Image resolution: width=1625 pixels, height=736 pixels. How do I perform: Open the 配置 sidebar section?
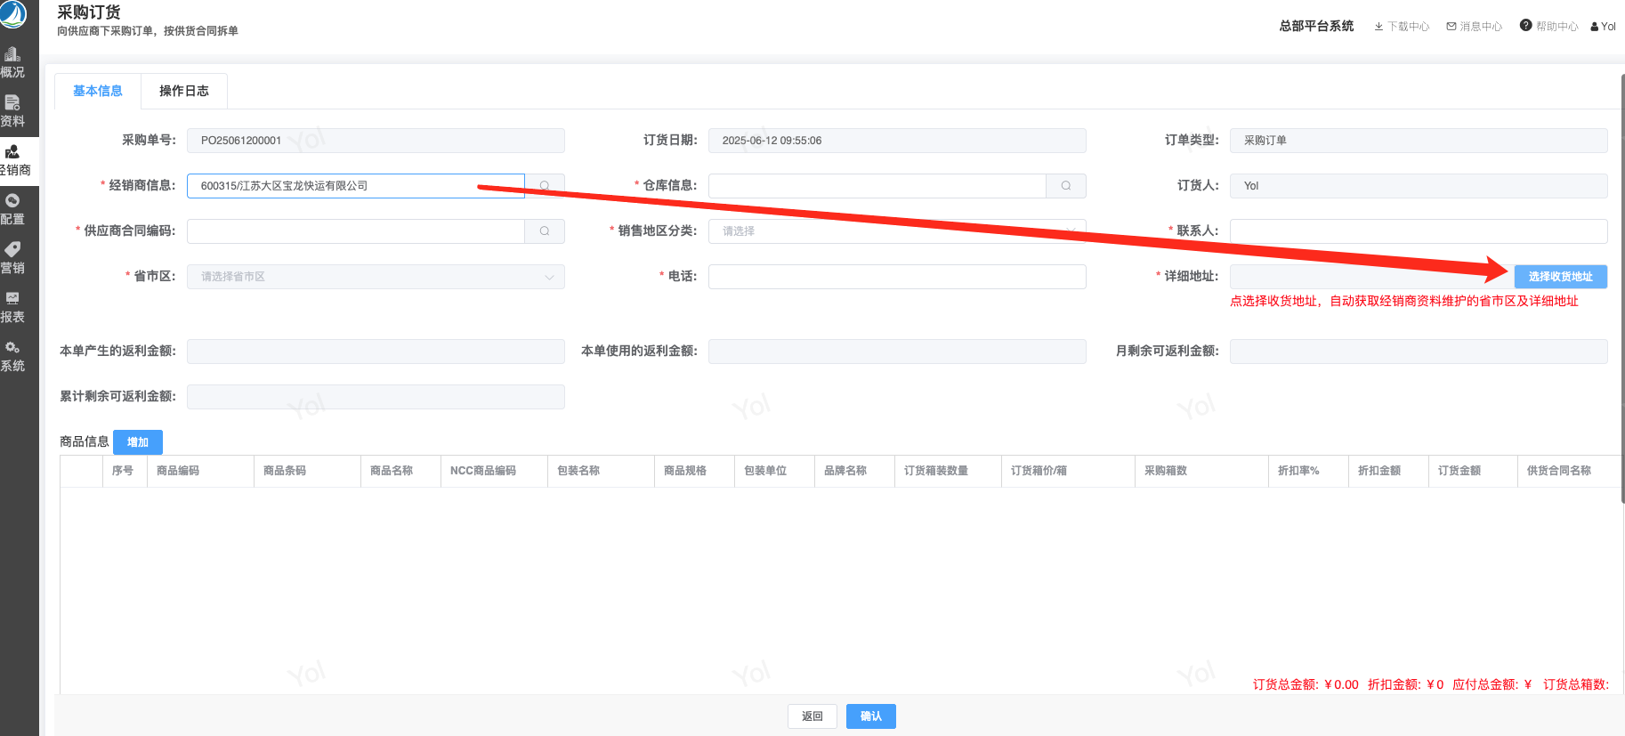click(12, 210)
